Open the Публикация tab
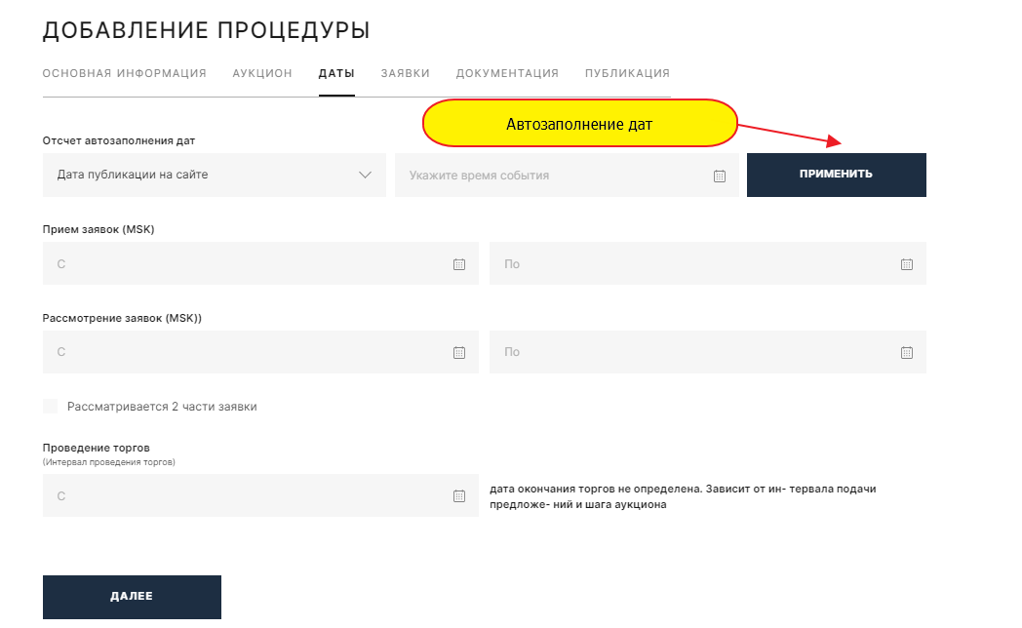 pyautogui.click(x=627, y=73)
